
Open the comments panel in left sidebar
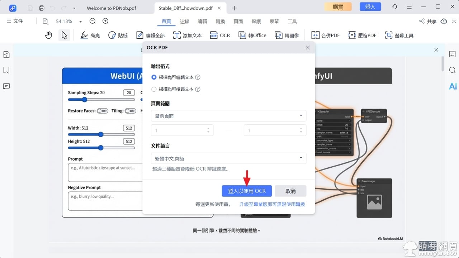(x=6, y=86)
